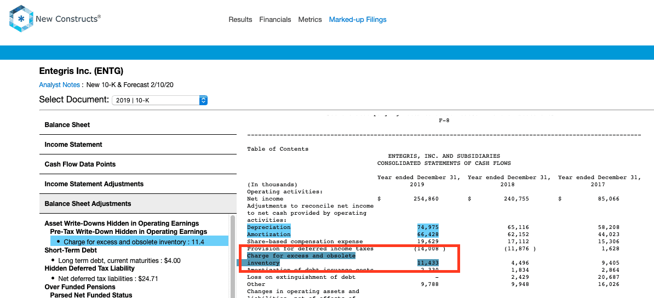Expand Cash Flow Data Points section
The image size is (654, 298).
138,164
